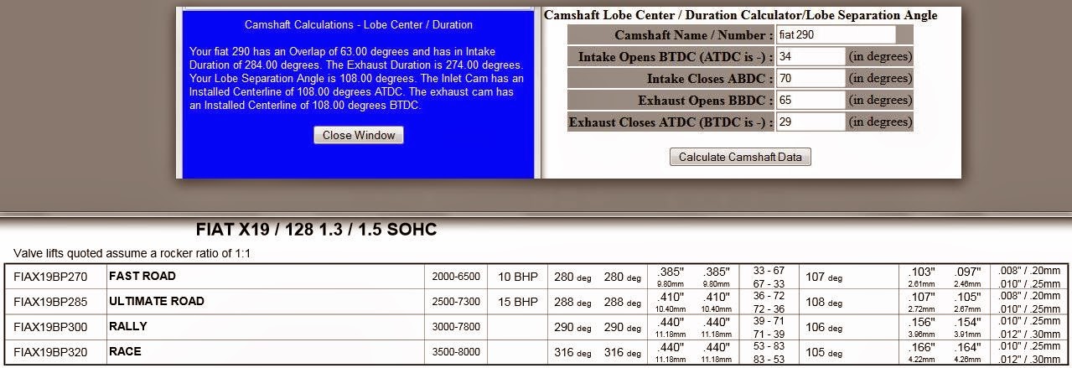
Task: Click Calculate Camshaft Data button
Action: tap(740, 157)
